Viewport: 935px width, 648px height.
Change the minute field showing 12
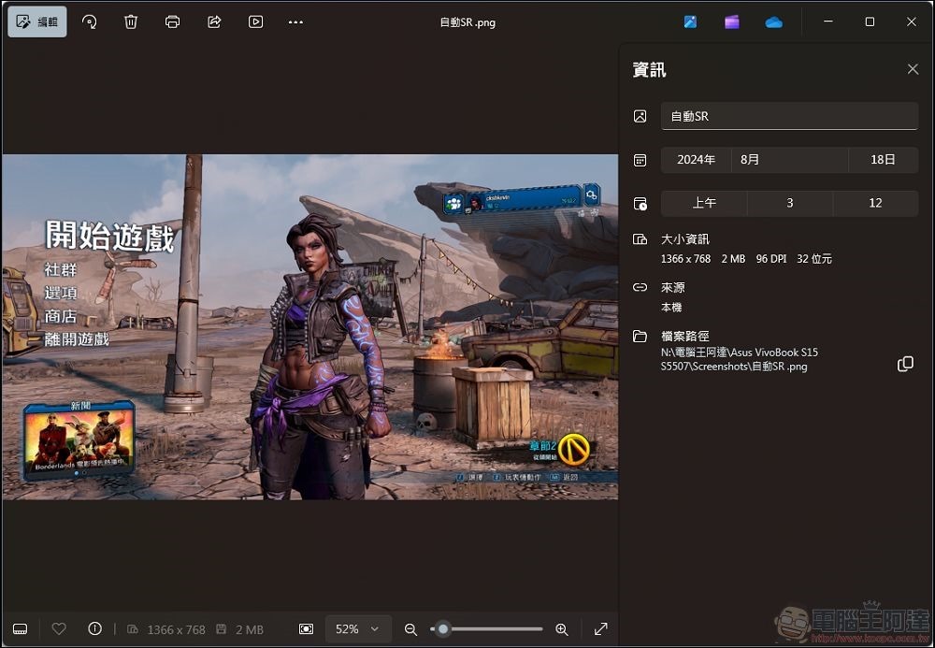[x=875, y=203]
